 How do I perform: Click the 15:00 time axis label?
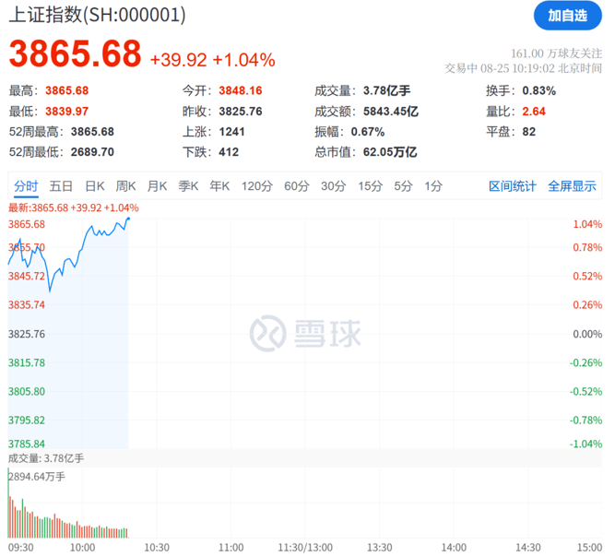coord(589,548)
